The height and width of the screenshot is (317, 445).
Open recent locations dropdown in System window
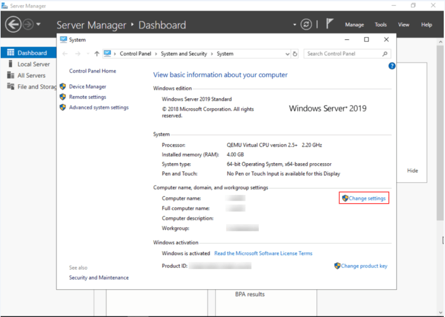(88, 54)
